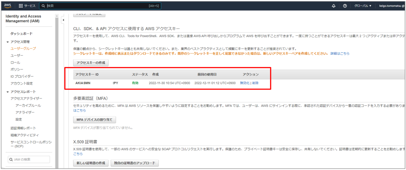This screenshot has height=170, width=406.
Task: Open アクセスアナライザー in sidebar
Action: [x=26, y=98]
